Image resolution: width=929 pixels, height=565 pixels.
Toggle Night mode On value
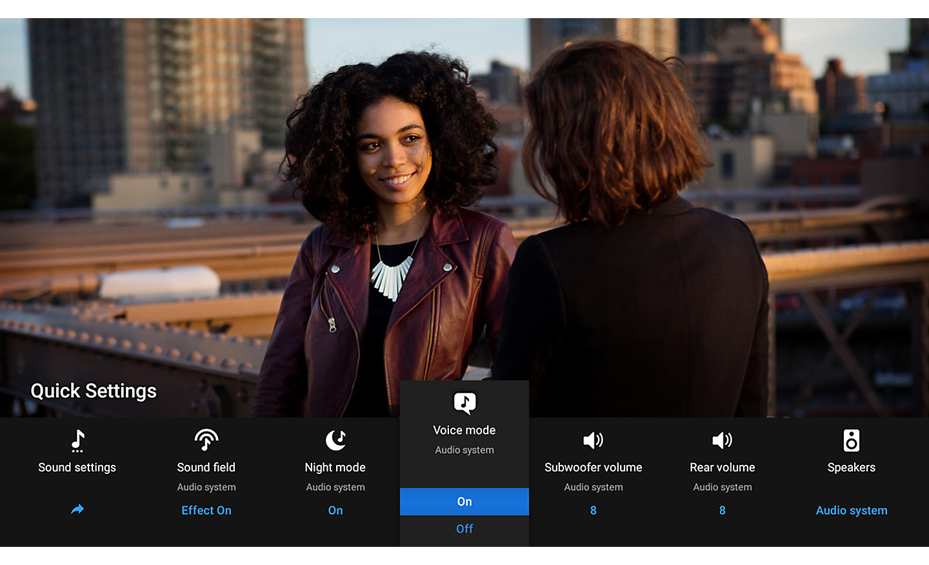click(335, 510)
